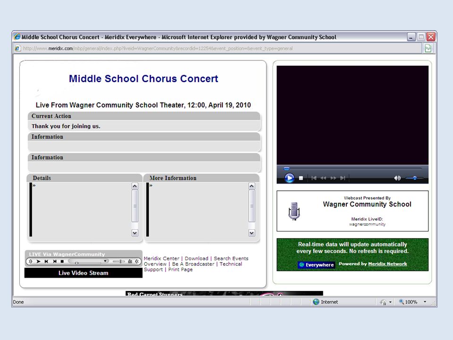This screenshot has height=340, width=453.
Task: Open the security settings icon in status bar
Action: click(x=383, y=302)
